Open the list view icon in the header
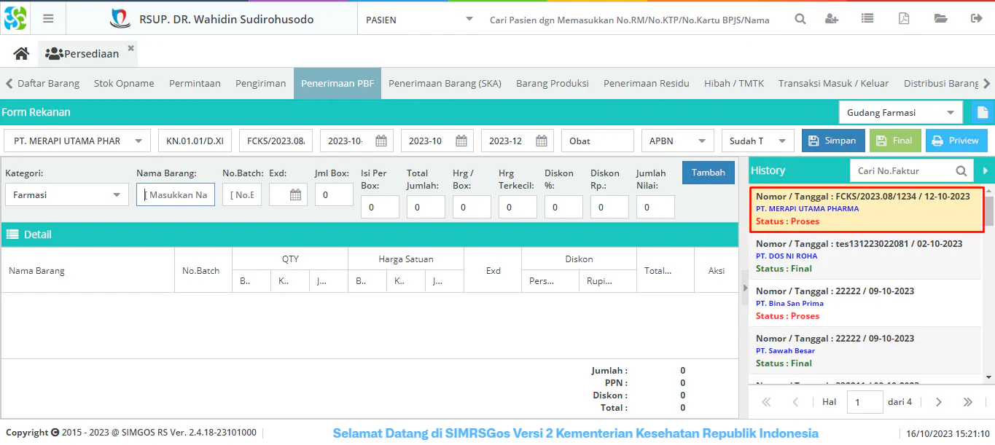Viewport: 995px width, 445px height. click(x=867, y=20)
